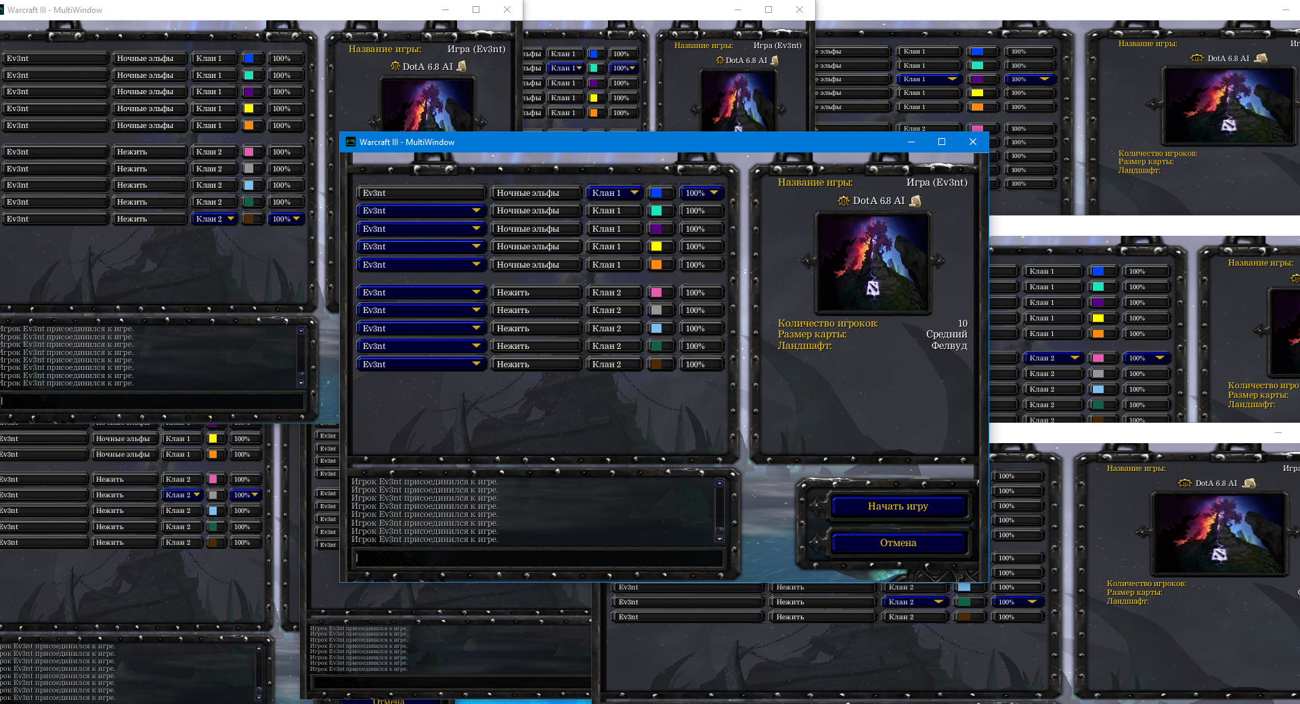This screenshot has width=1300, height=704.
Task: Open the 100% handicap dropdown beside the teal color, top-middle background window
Action: [624, 68]
